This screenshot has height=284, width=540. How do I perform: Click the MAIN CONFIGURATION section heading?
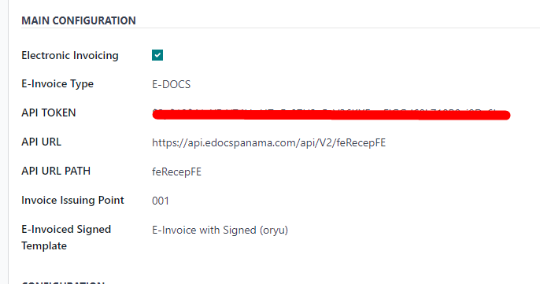(79, 20)
